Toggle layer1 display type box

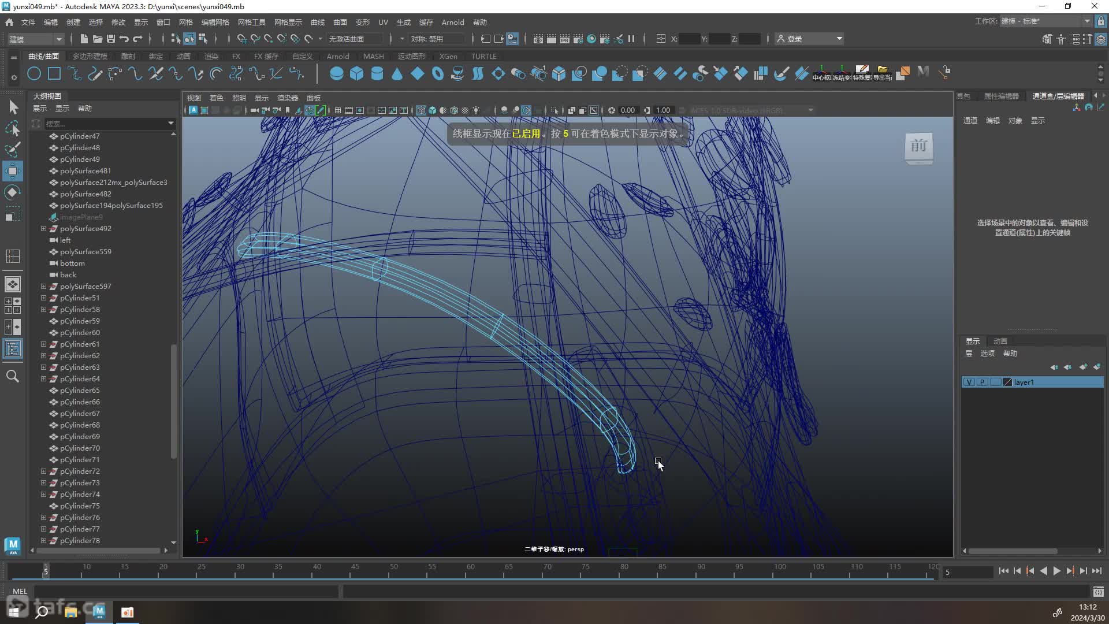[995, 382]
